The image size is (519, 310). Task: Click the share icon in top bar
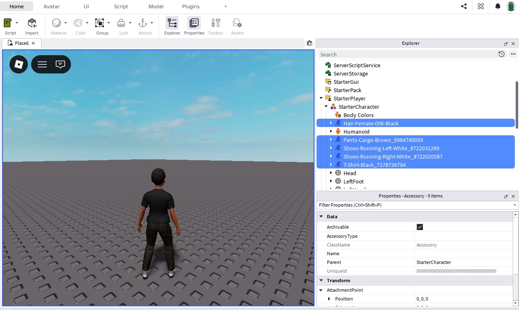tap(464, 7)
